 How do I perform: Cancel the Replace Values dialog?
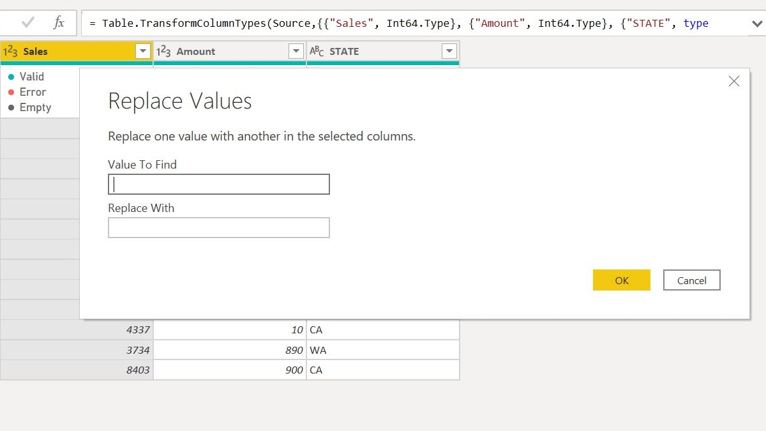(691, 280)
